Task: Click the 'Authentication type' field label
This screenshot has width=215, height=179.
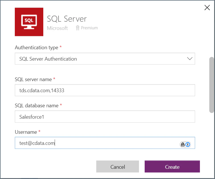Action: pyautogui.click(x=36, y=48)
